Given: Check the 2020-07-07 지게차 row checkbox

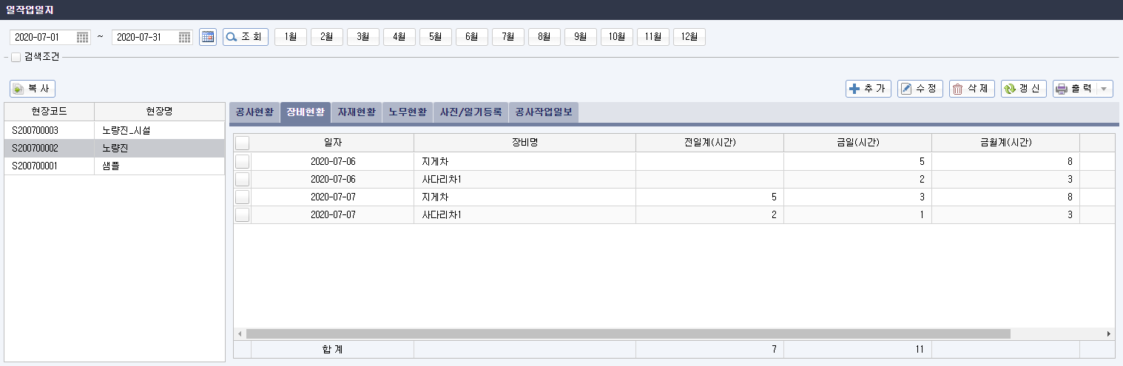Looking at the screenshot, I should (x=243, y=197).
